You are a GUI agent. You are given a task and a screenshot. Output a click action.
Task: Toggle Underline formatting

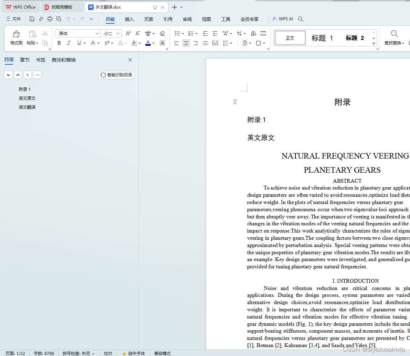pos(79,43)
